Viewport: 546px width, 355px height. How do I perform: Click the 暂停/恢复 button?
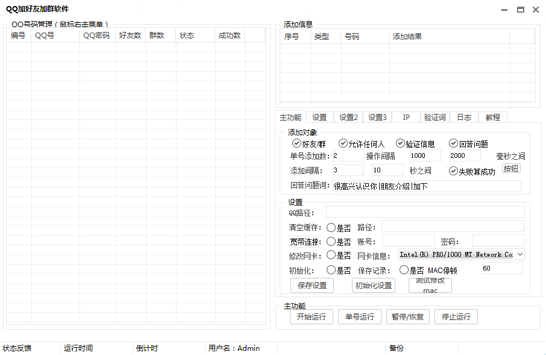[x=407, y=316]
